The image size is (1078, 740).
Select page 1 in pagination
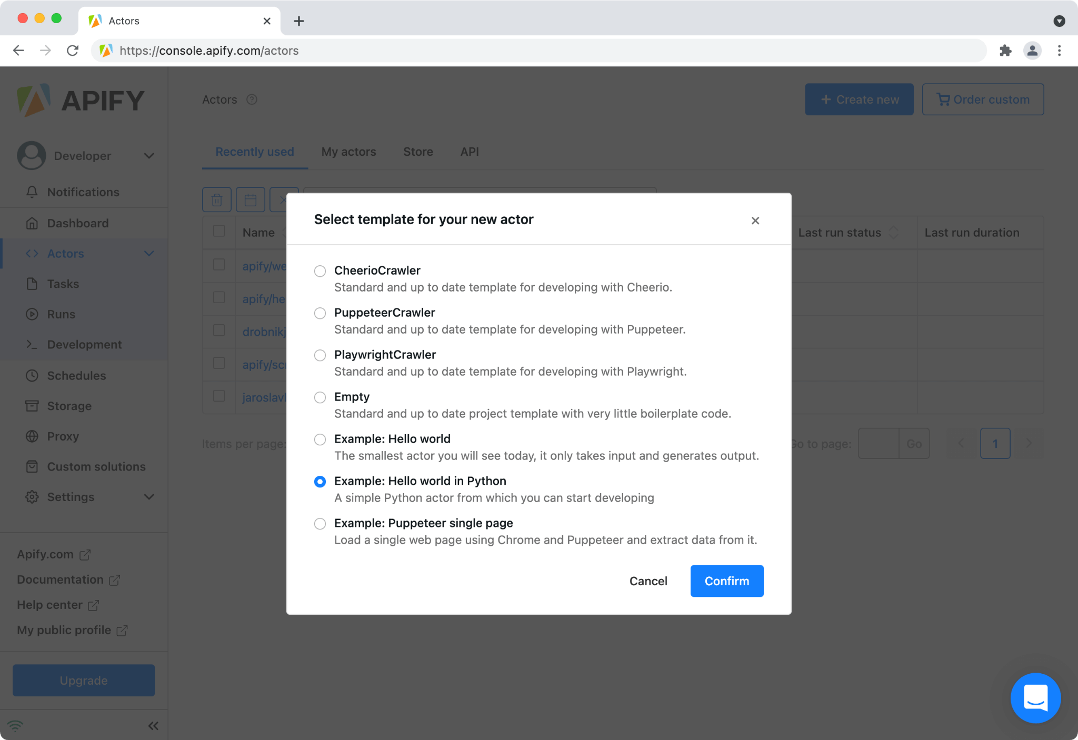pos(995,444)
